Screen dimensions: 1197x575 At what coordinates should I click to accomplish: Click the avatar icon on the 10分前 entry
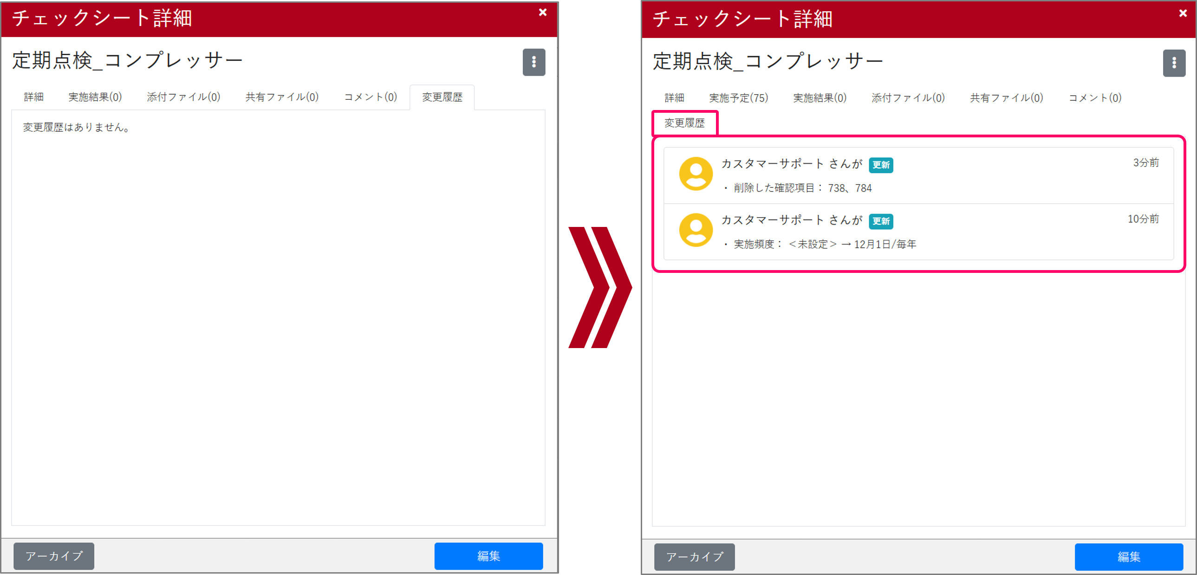(x=696, y=230)
